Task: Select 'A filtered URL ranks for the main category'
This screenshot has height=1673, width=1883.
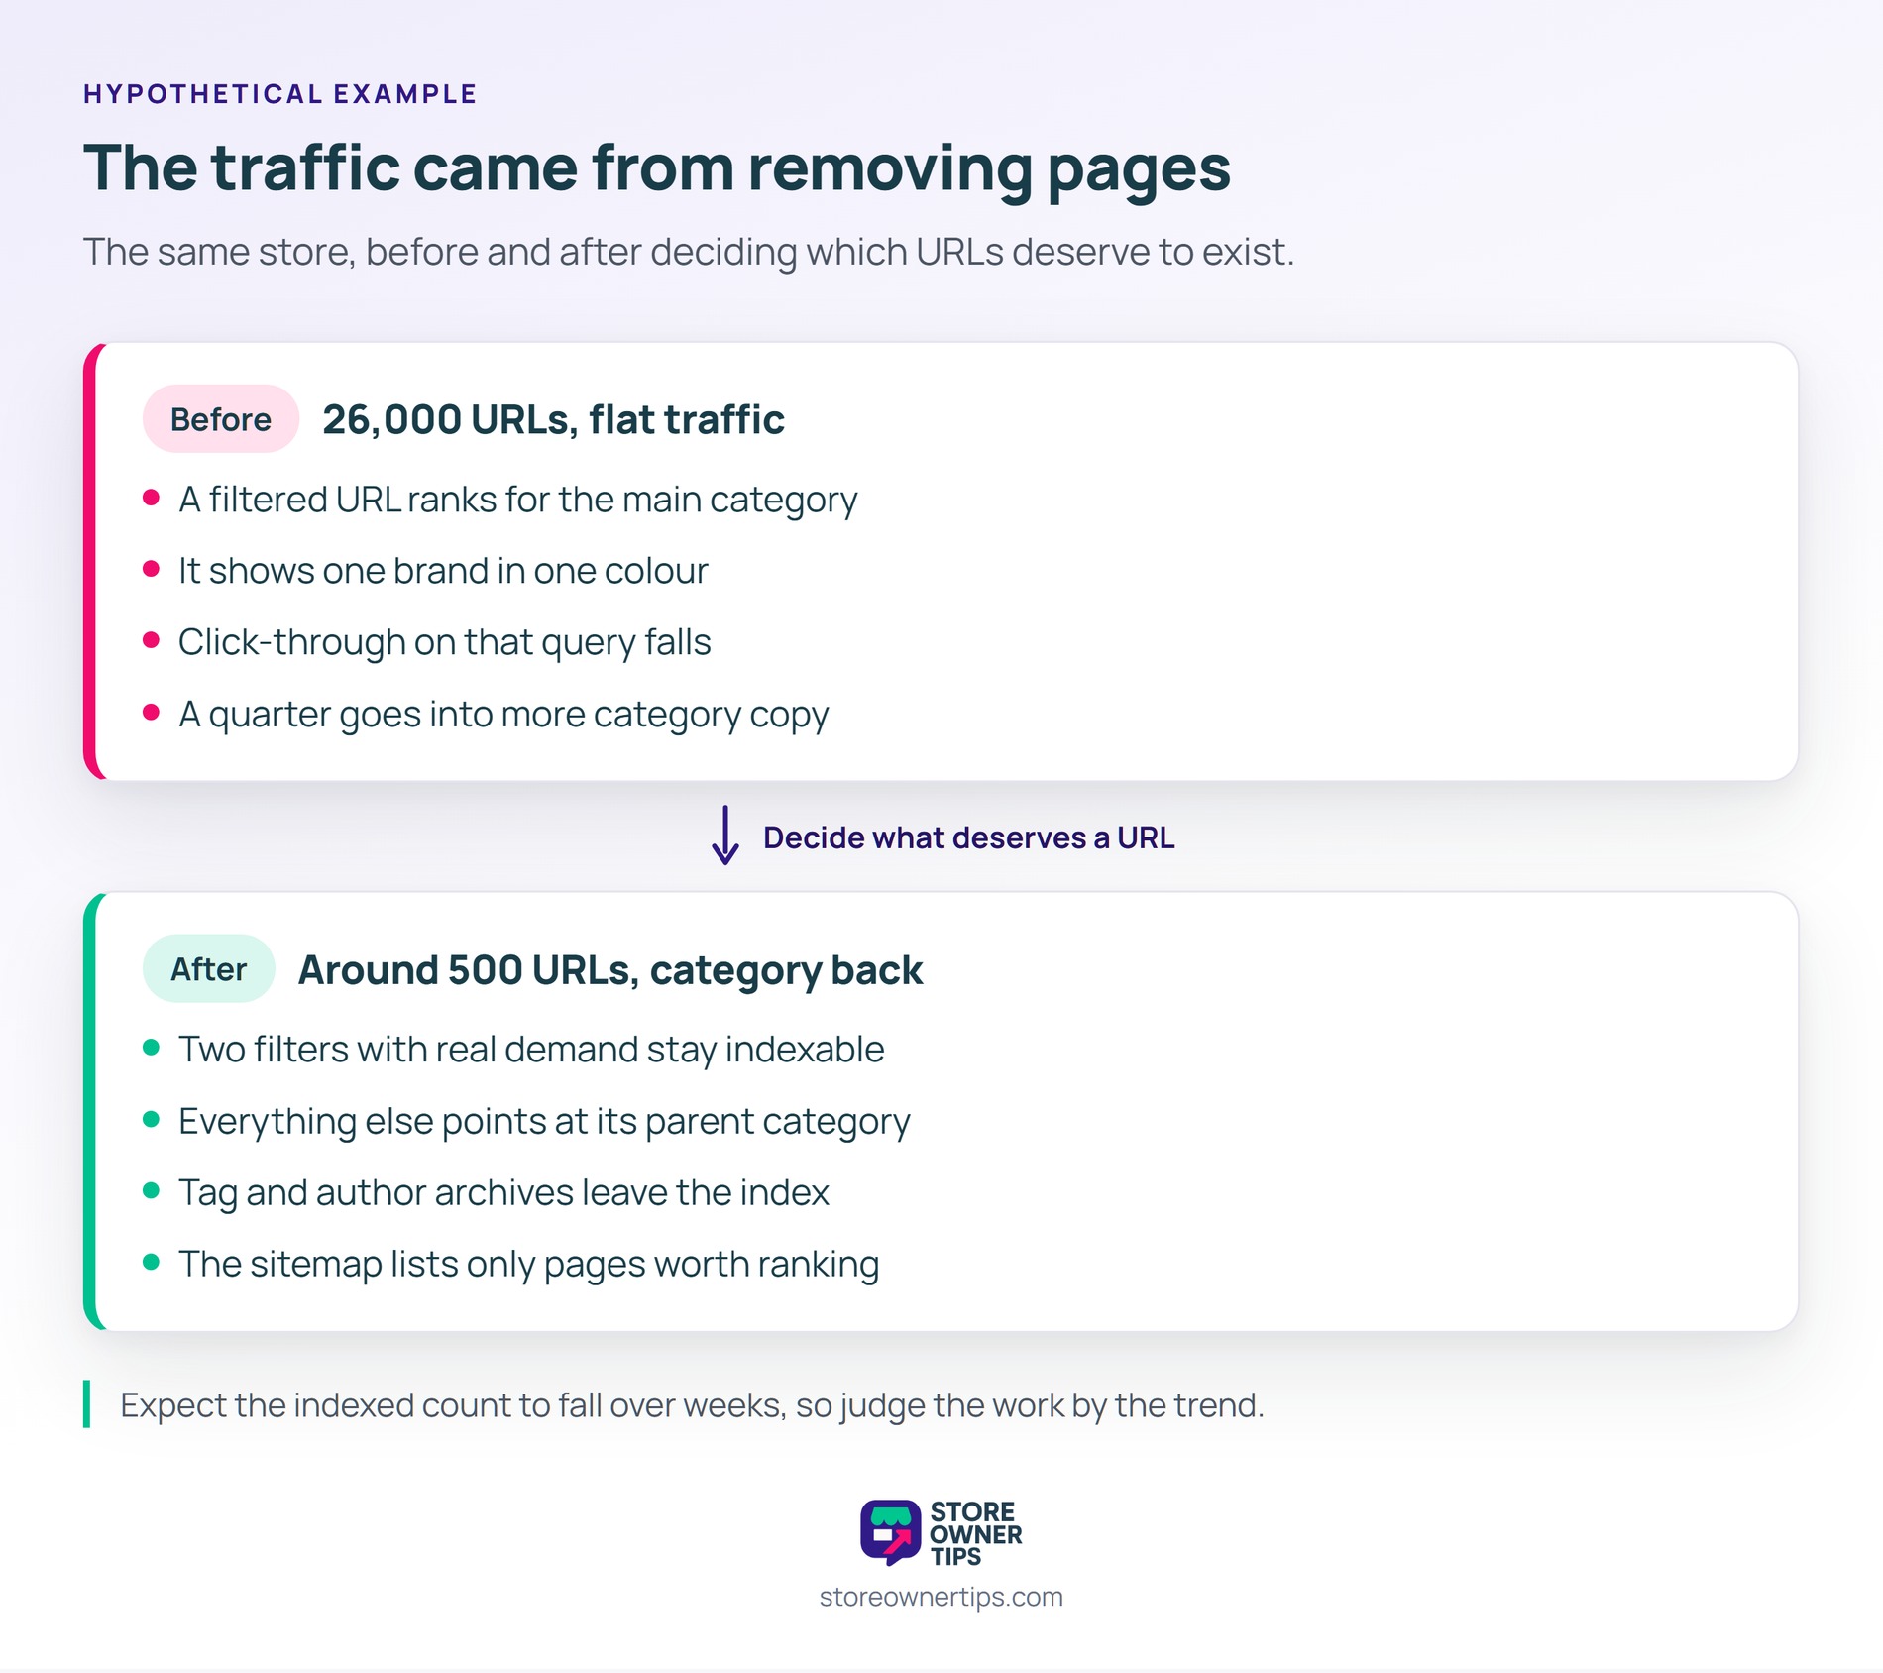Action: [517, 500]
